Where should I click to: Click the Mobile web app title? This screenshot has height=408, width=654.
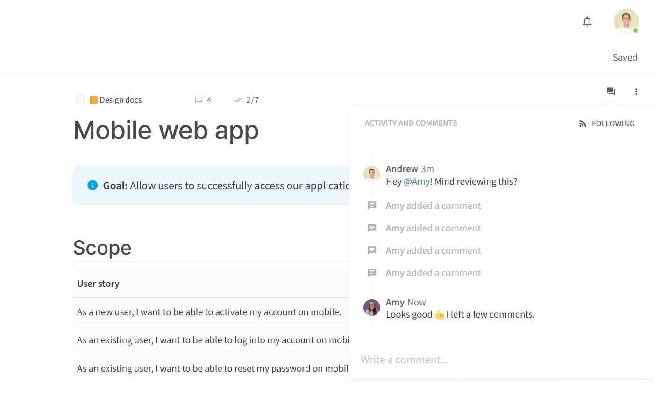point(166,130)
